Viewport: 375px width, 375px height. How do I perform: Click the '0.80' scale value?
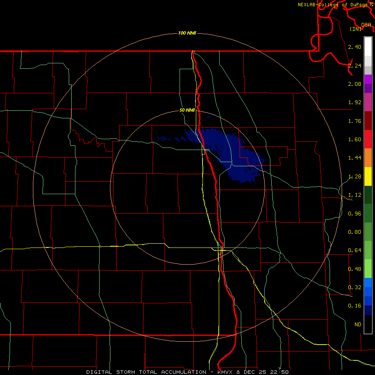pos(355,232)
